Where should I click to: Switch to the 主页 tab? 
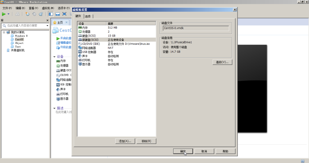60,23
